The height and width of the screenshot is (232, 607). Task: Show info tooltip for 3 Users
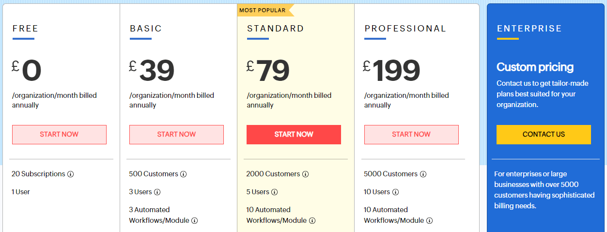(157, 192)
